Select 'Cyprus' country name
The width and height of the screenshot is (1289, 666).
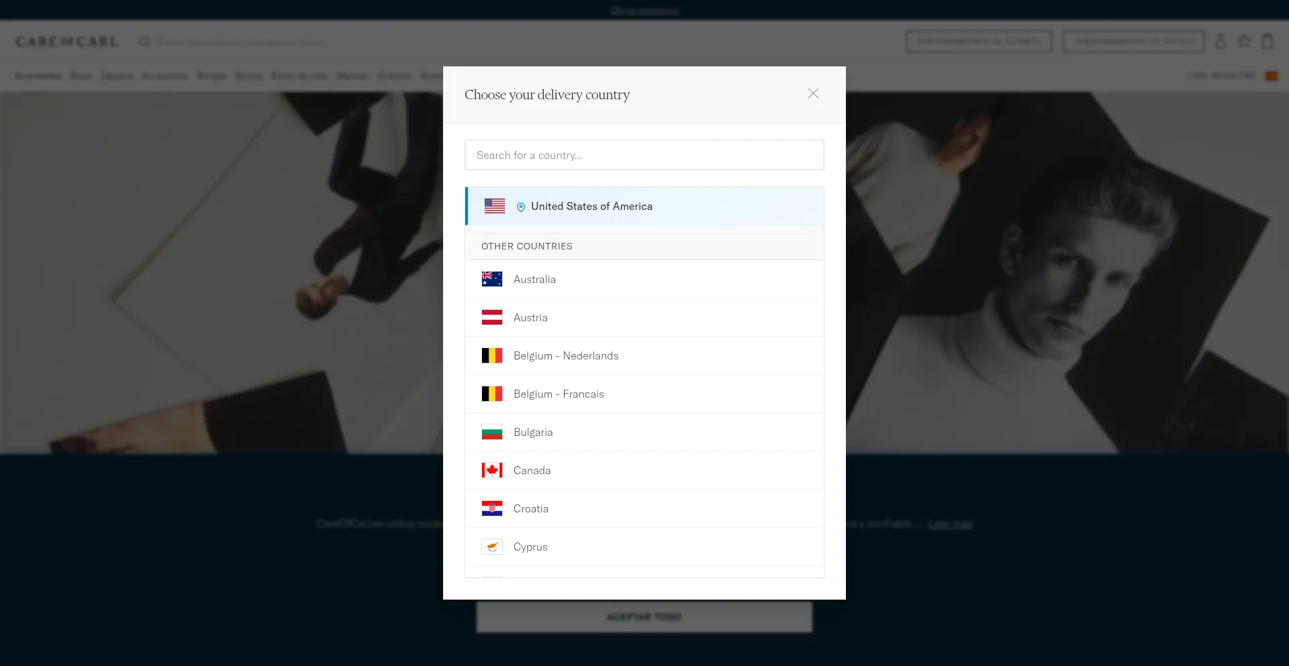click(530, 547)
